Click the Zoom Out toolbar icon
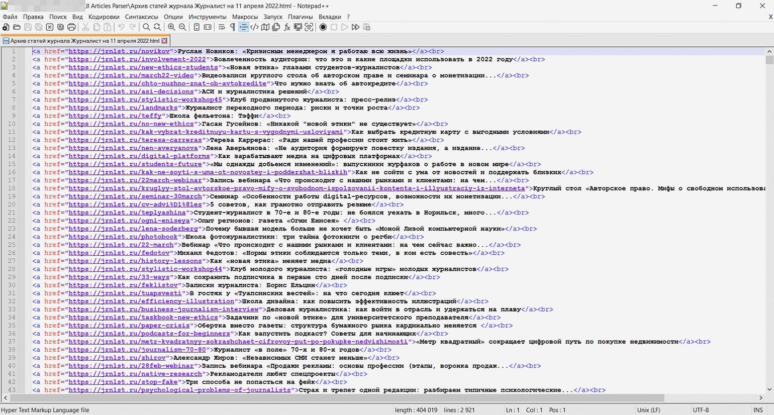Screen dimensions: 774x415 click(x=182, y=27)
